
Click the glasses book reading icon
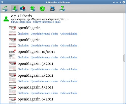click(x=5, y=9)
